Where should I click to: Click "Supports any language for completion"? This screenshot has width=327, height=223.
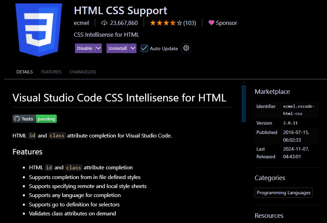pos(75,195)
